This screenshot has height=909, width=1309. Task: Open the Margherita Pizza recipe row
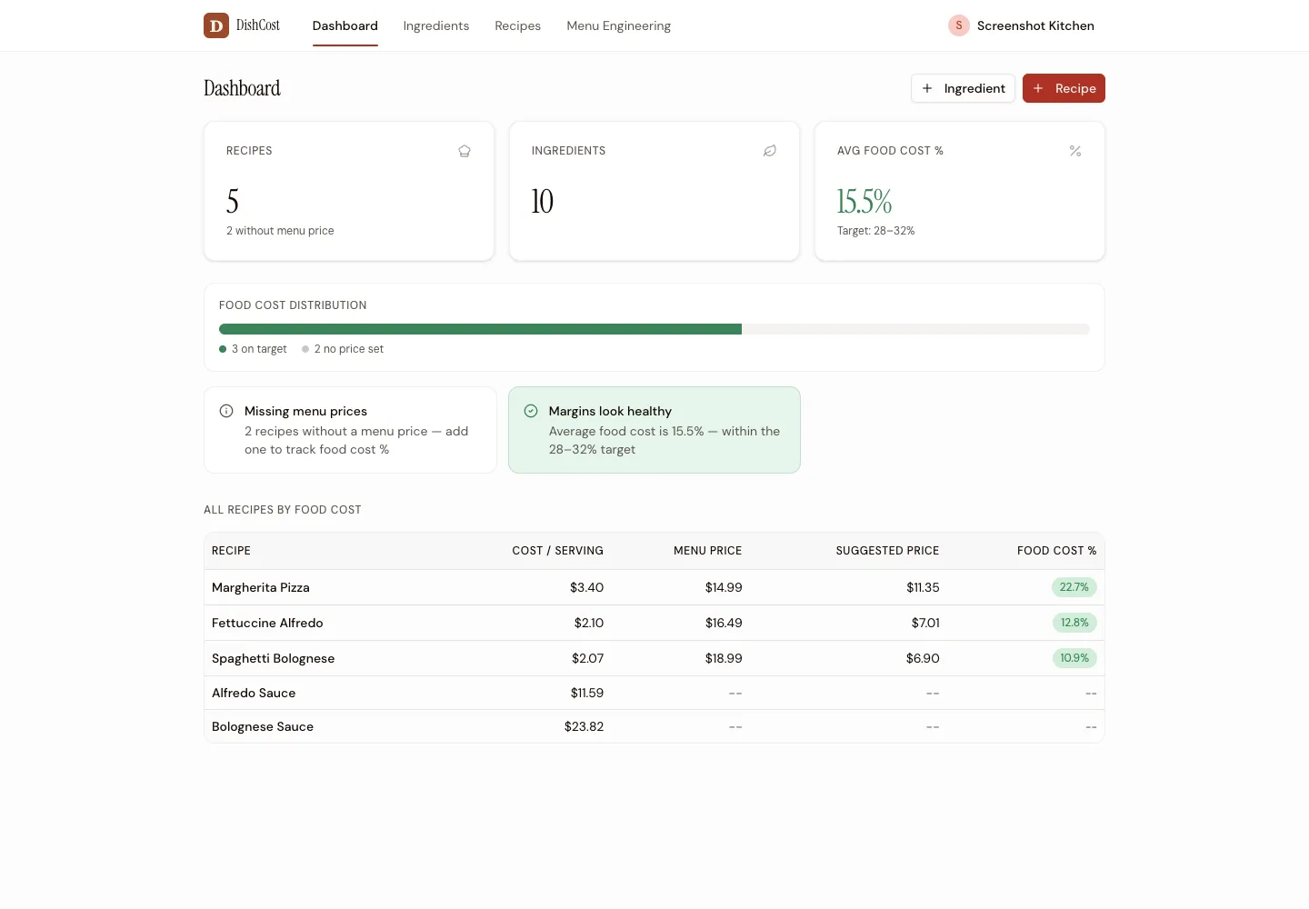[654, 587]
